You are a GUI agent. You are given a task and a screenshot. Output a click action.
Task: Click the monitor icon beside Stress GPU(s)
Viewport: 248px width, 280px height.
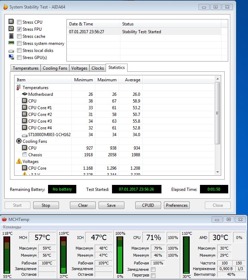(11, 57)
